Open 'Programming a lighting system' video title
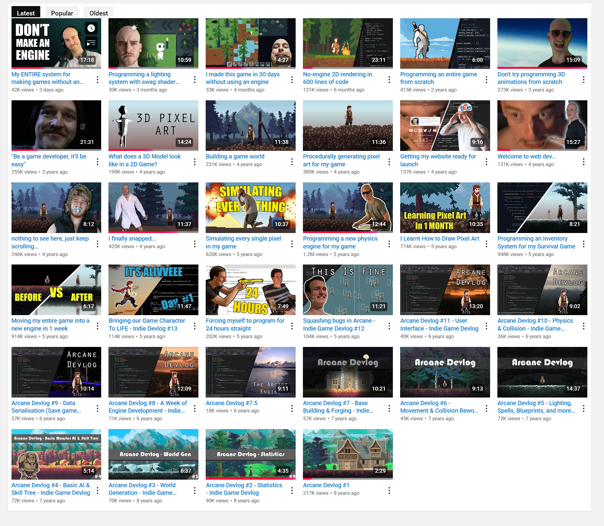Screen dimensions: 604x526 coord(144,78)
